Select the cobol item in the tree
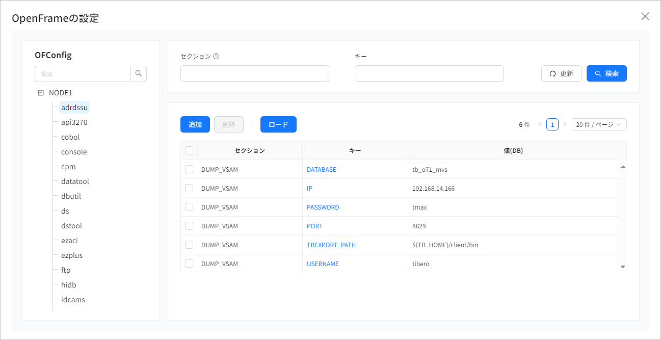 (70, 137)
